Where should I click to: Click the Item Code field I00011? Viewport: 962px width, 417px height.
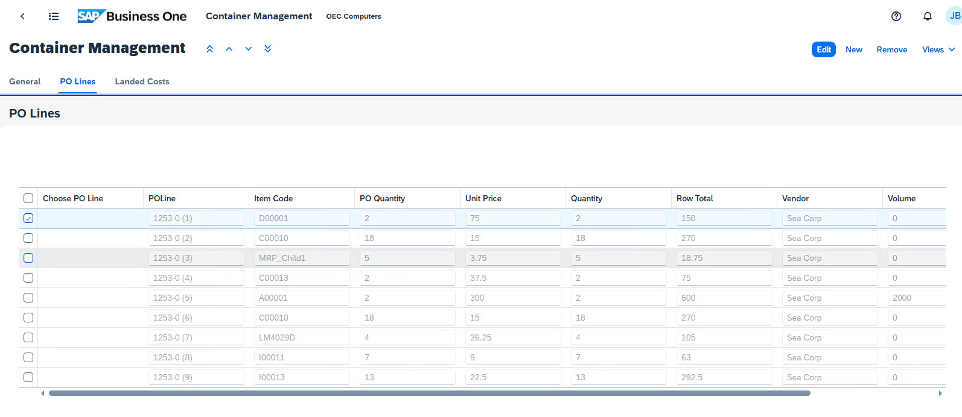(302, 357)
